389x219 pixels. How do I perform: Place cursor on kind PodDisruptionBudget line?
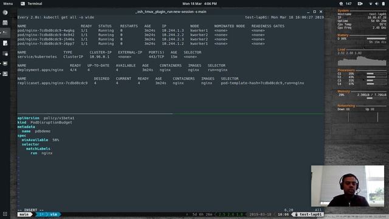44,122
